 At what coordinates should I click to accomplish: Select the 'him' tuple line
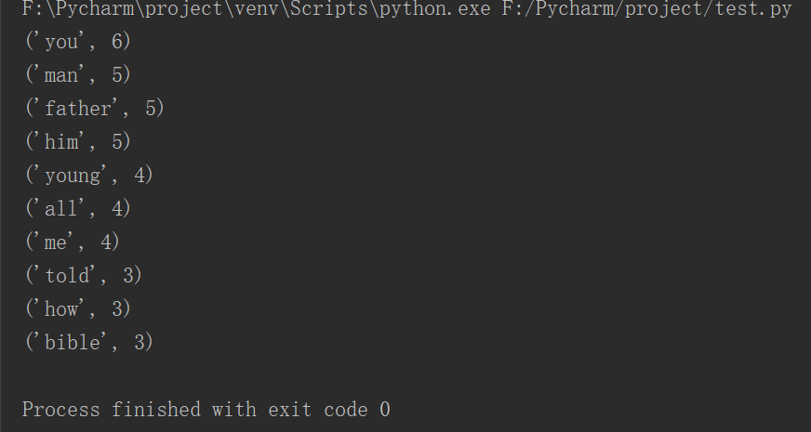[78, 142]
